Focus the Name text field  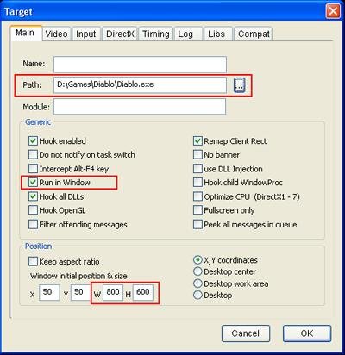(140, 65)
